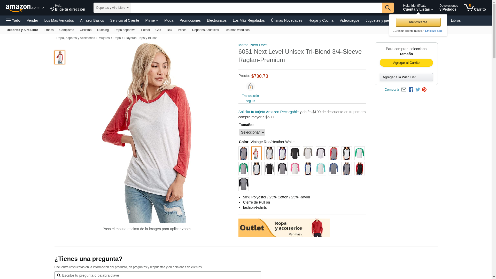Open the Tamaño size selector

pos(252,132)
